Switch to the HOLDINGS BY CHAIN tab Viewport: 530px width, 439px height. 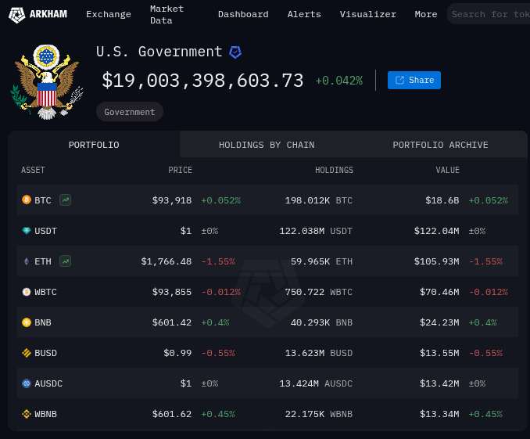coord(267,145)
